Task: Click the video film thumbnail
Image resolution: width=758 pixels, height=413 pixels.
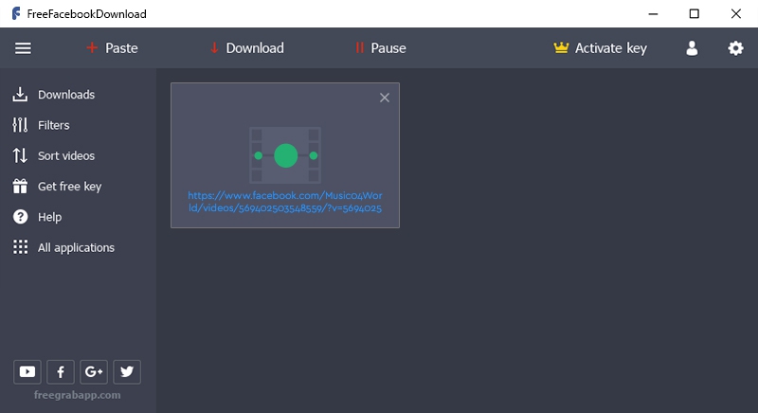Action: [285, 155]
